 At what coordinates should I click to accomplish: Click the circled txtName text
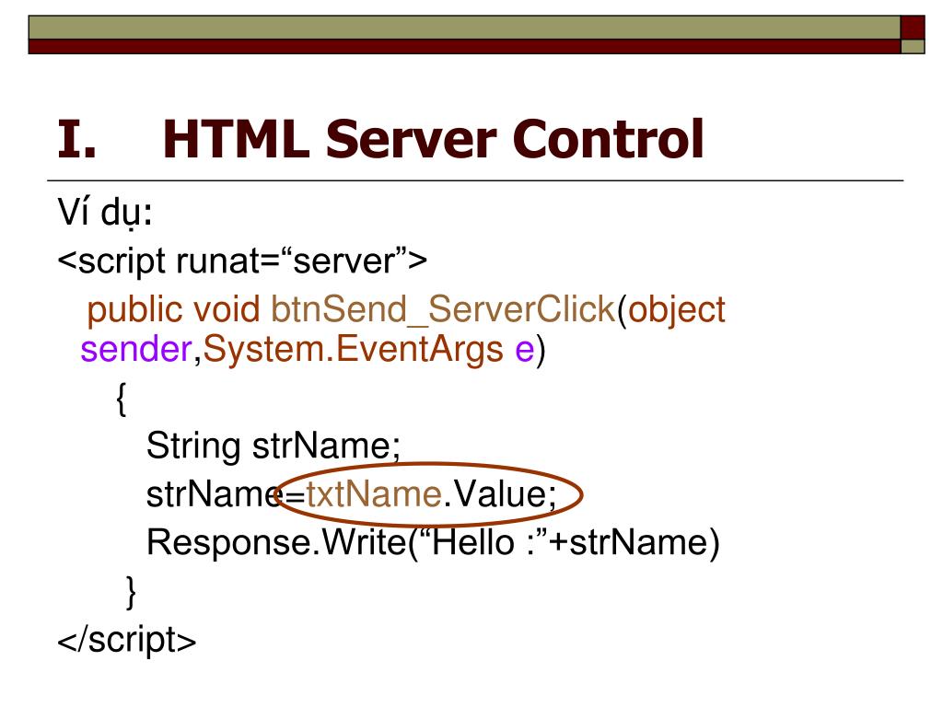tap(374, 494)
